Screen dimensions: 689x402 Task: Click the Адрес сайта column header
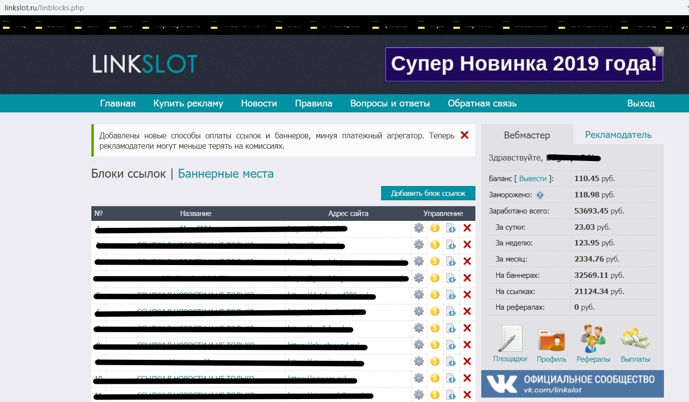pyautogui.click(x=348, y=214)
